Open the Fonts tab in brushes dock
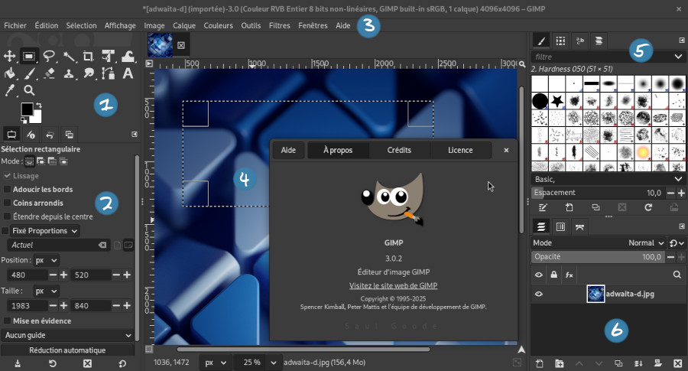The height and width of the screenshot is (371, 688). coord(579,41)
